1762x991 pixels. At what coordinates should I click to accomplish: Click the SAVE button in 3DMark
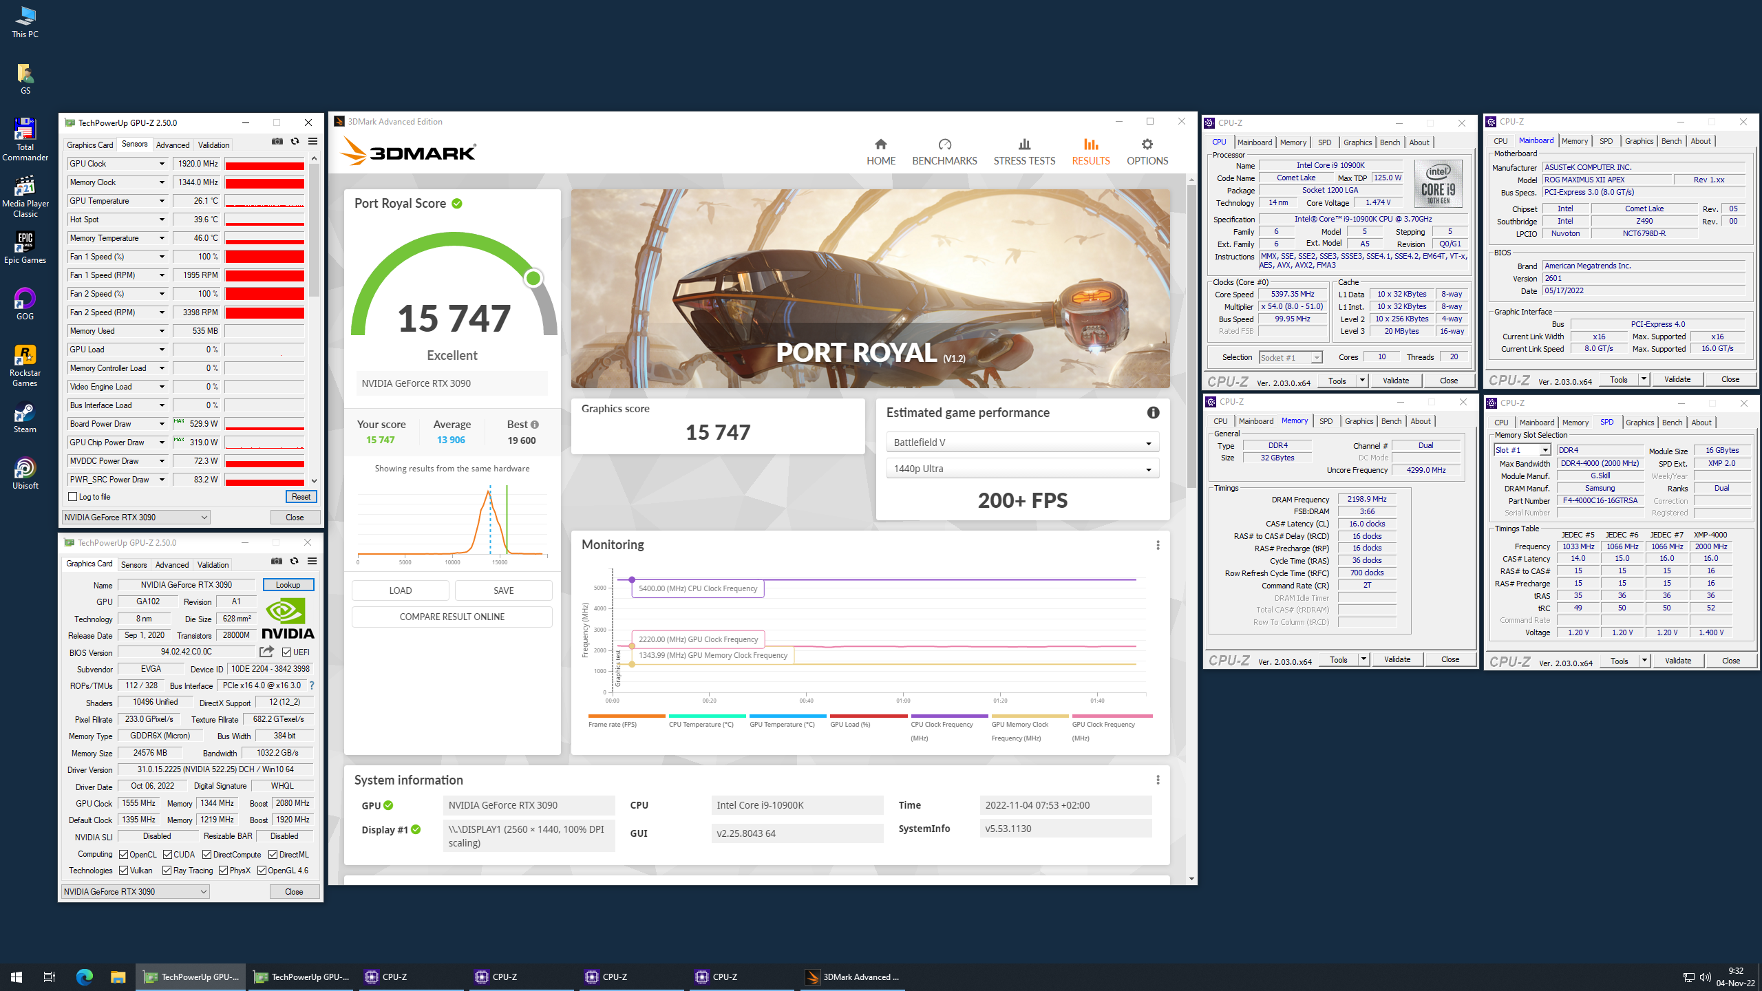(503, 590)
